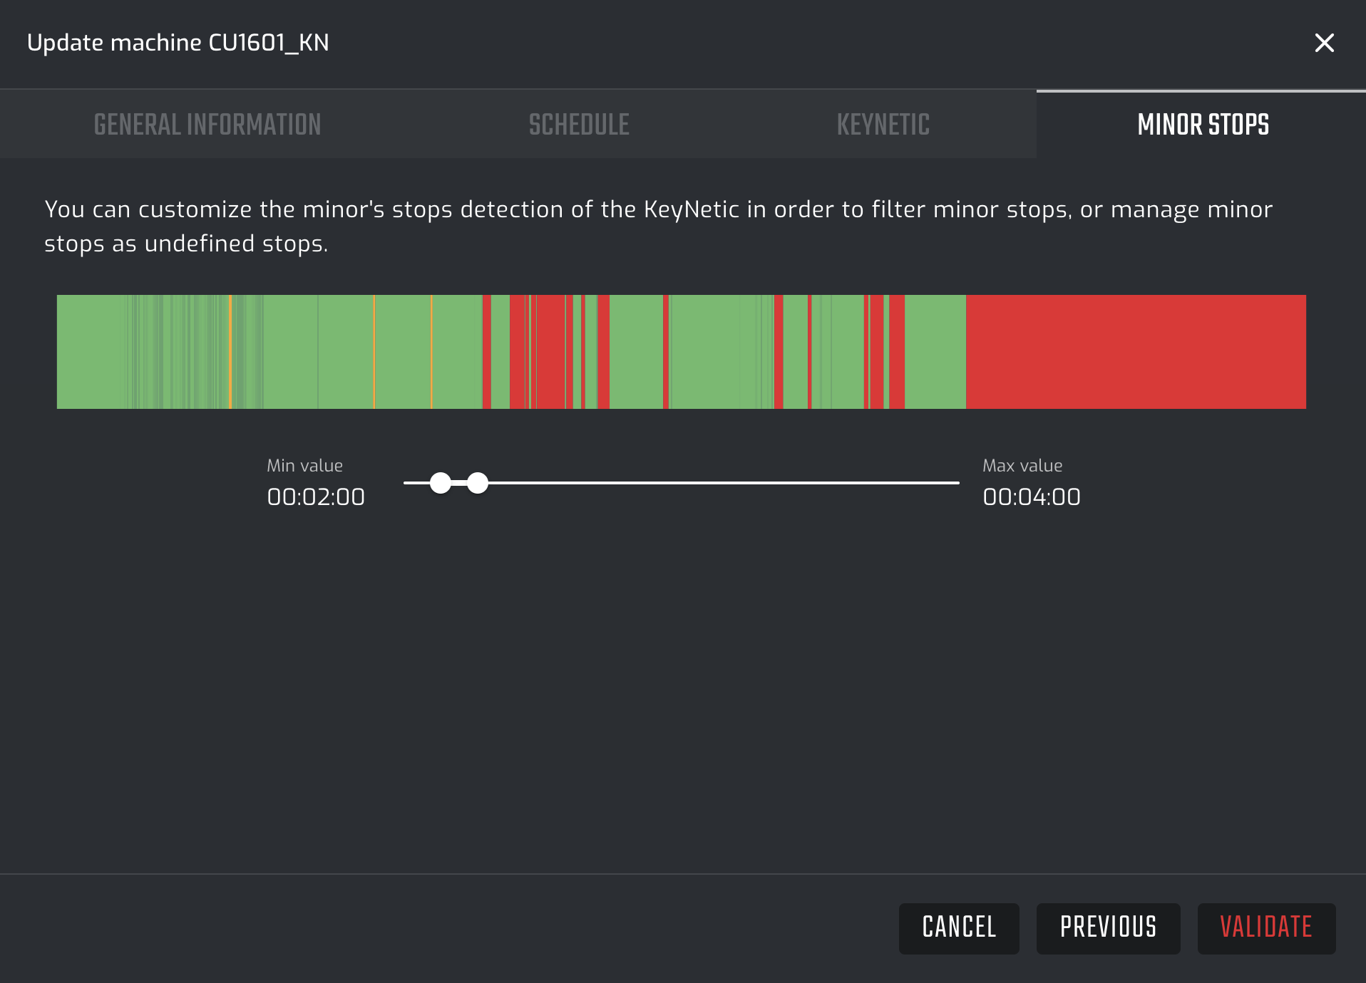Close the Update machine dialog
This screenshot has height=983, width=1366.
point(1324,43)
